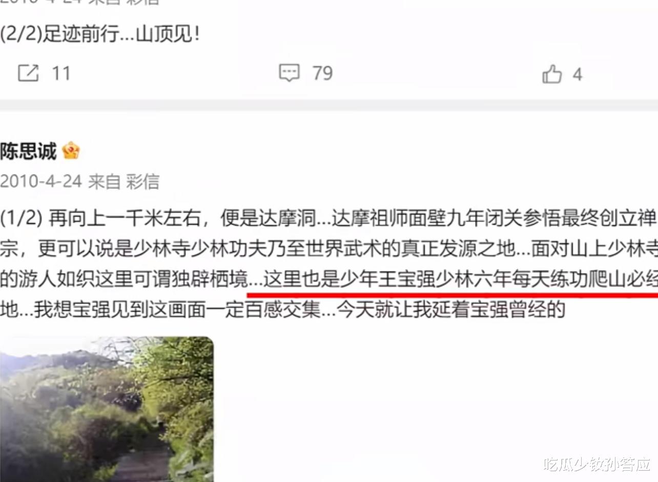This screenshot has width=658, height=482.
Task: Open the mountain path photo thumbnail
Action: pos(107,409)
